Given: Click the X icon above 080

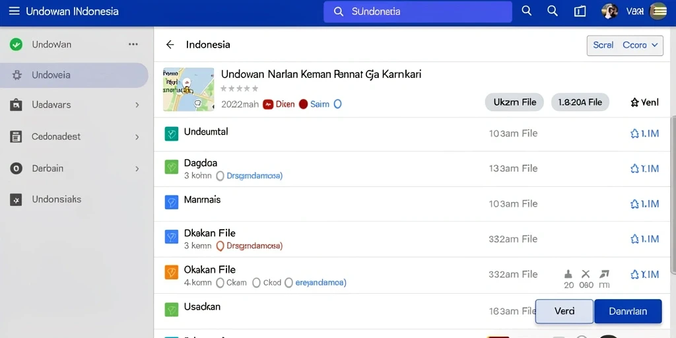Looking at the screenshot, I should click(x=586, y=273).
